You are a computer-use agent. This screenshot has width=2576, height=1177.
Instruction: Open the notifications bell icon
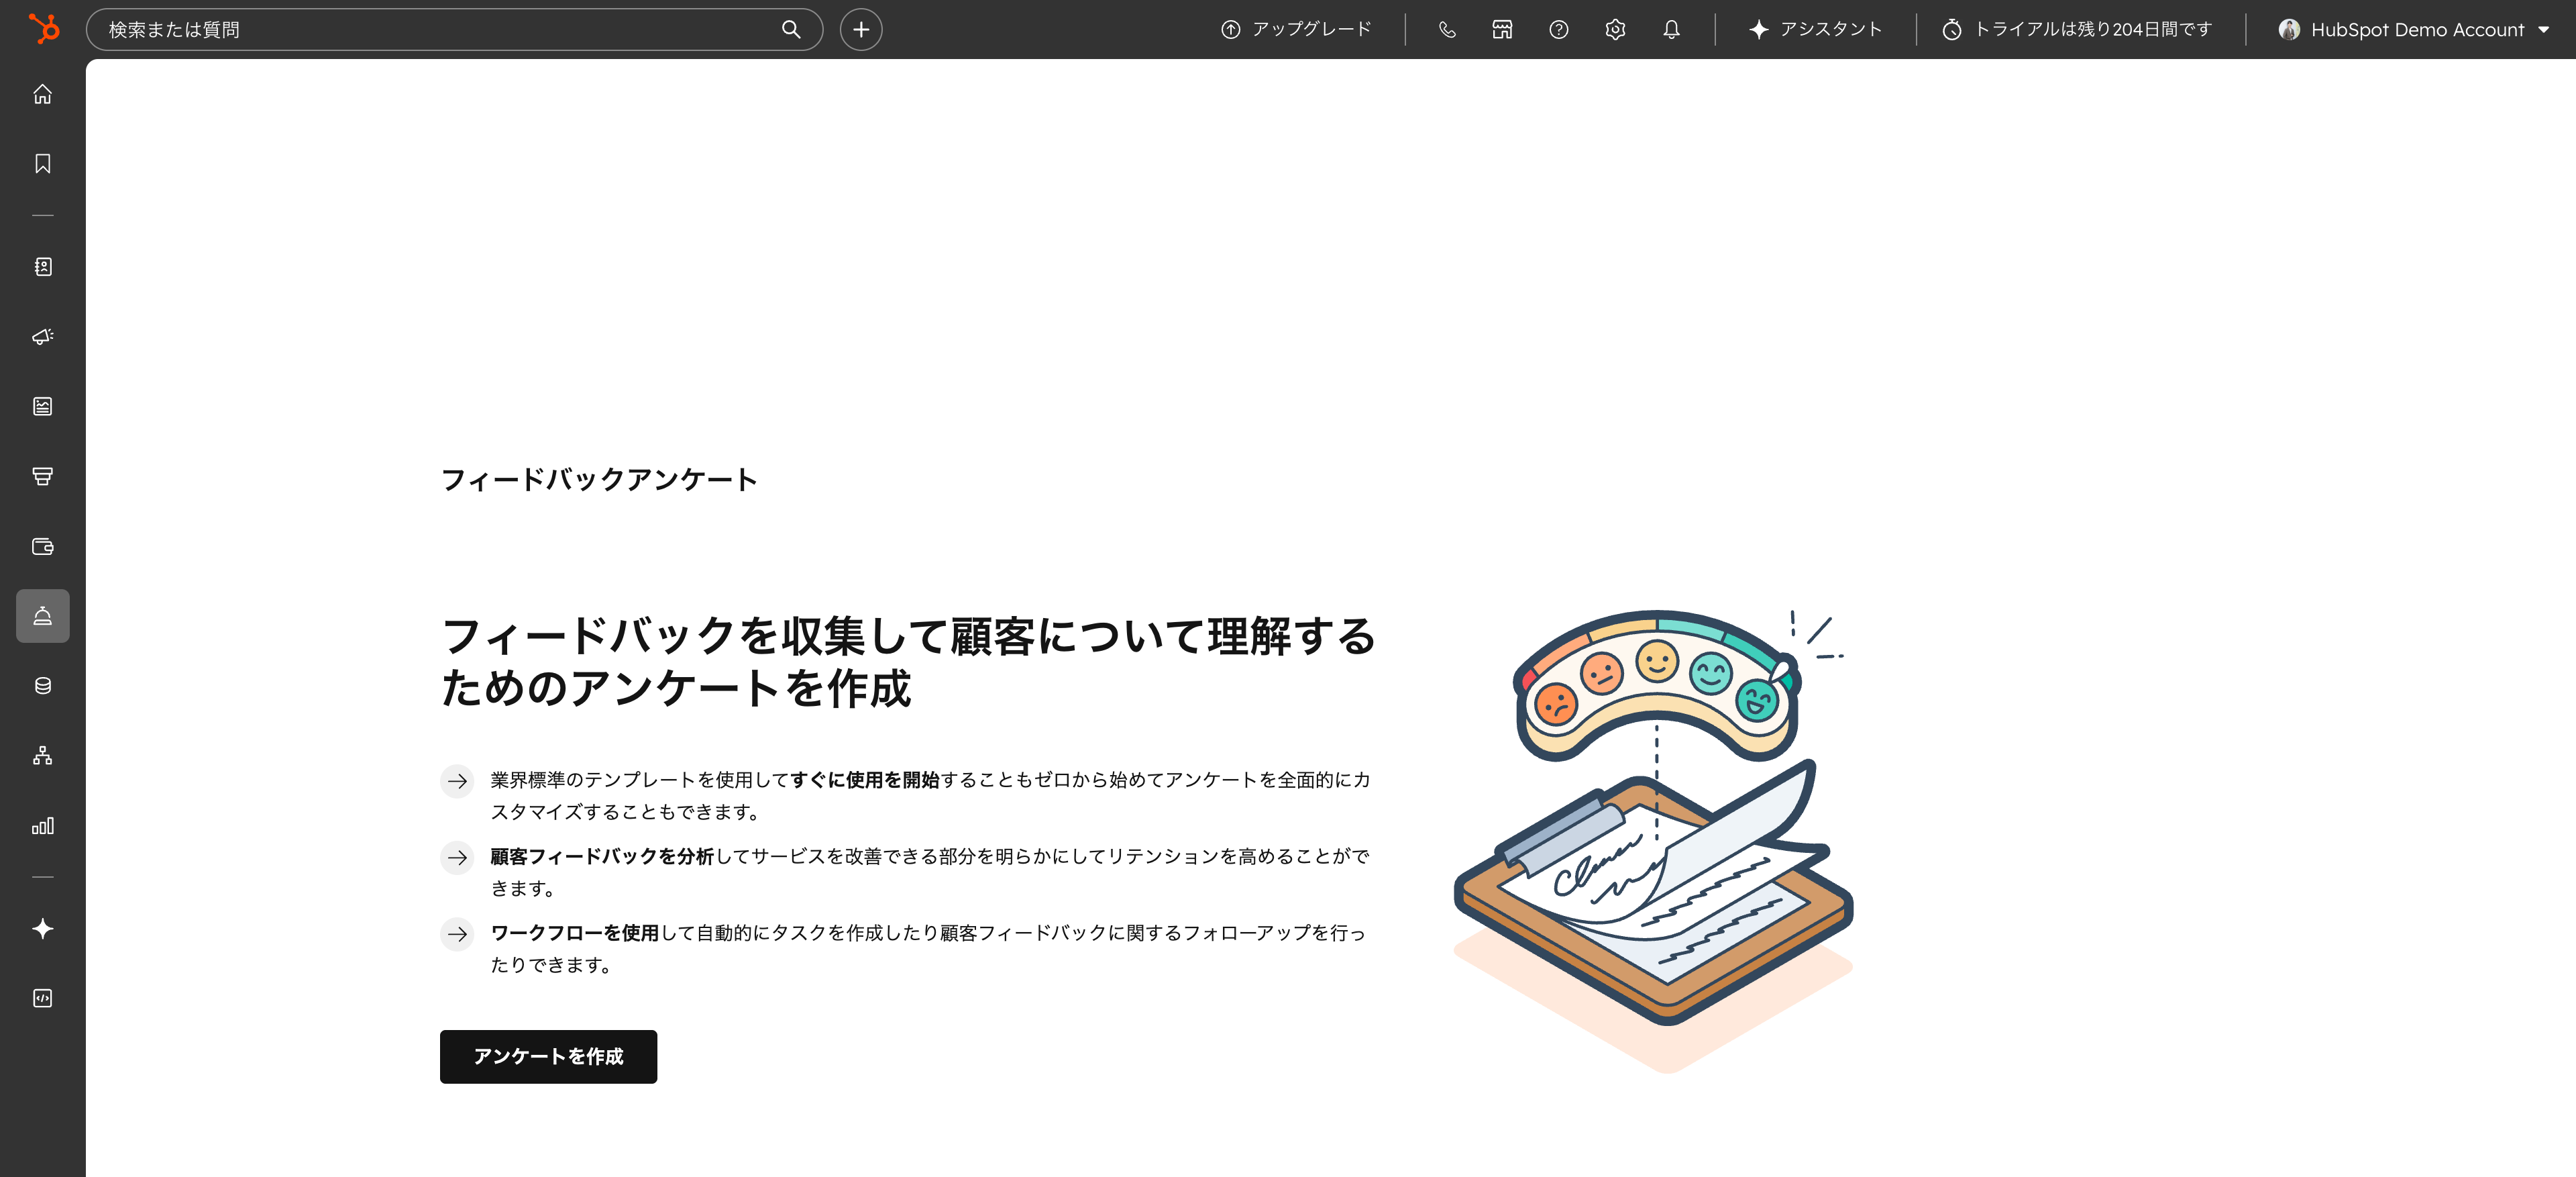point(1670,29)
